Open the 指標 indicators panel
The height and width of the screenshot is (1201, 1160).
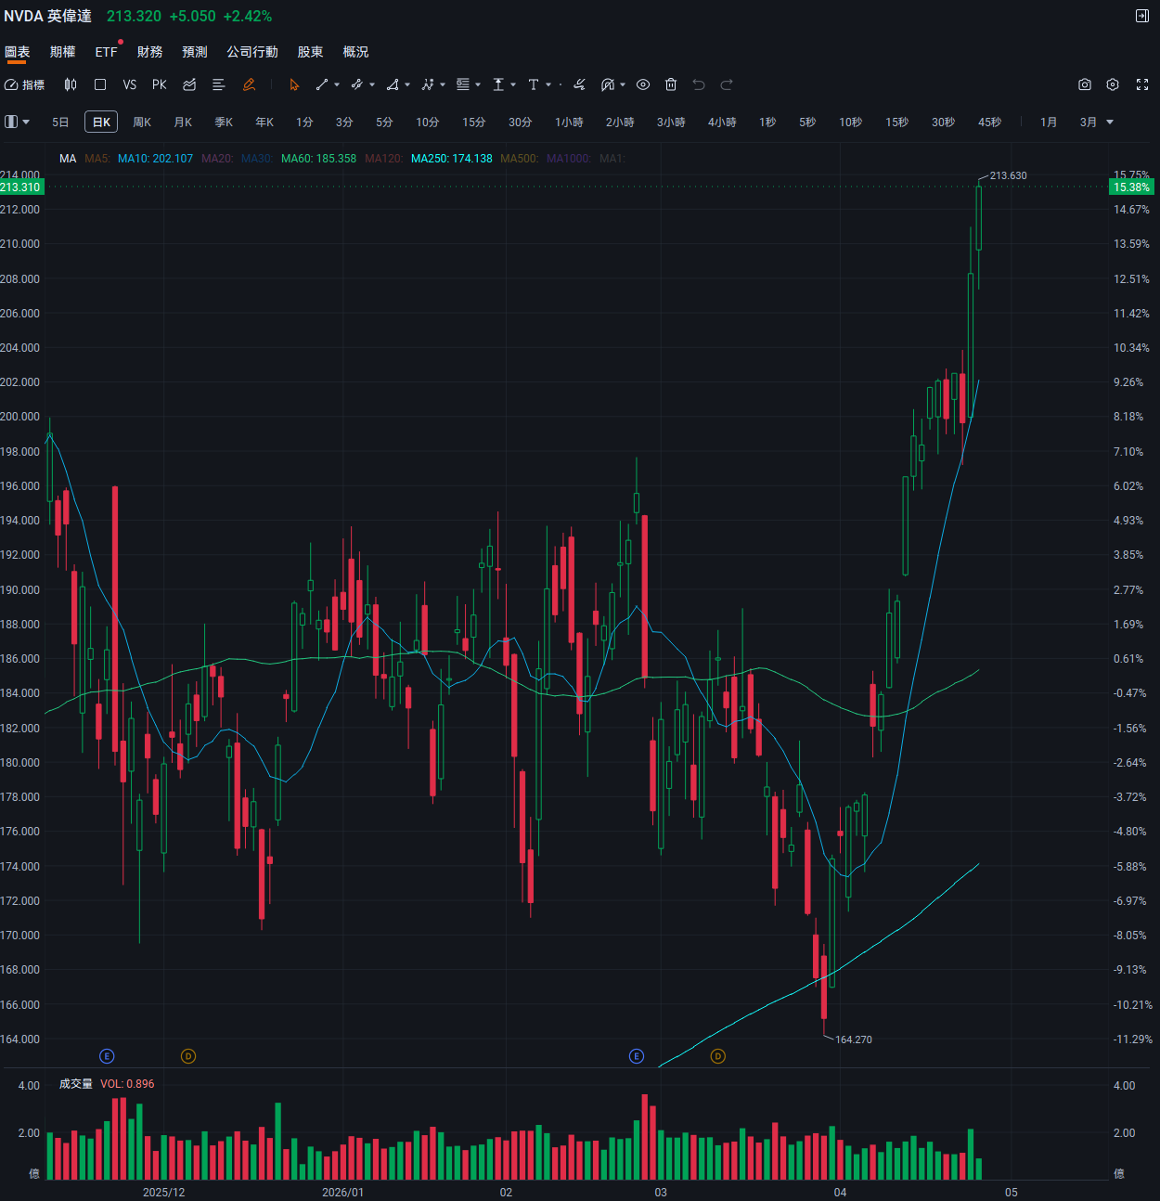click(25, 84)
